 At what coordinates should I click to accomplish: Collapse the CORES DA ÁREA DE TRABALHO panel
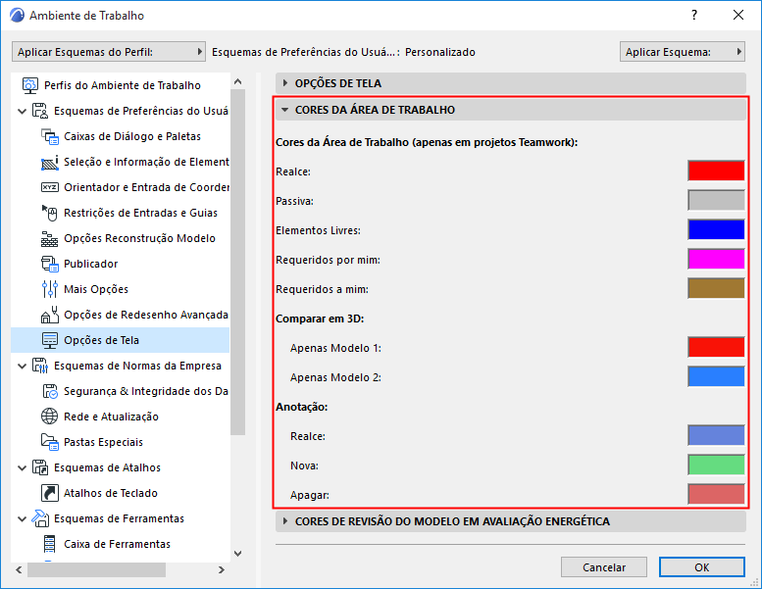click(x=511, y=110)
